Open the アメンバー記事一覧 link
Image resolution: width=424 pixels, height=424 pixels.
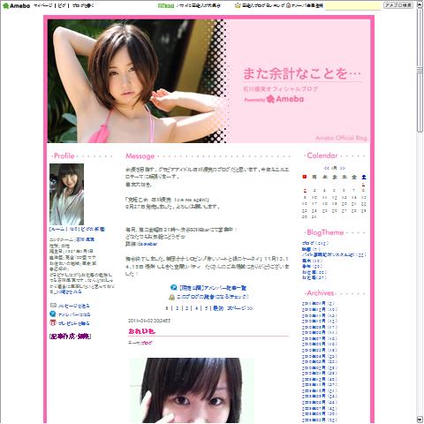pyautogui.click(x=213, y=288)
